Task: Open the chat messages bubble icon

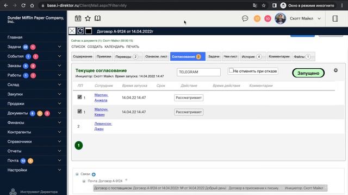Action: (245, 18)
